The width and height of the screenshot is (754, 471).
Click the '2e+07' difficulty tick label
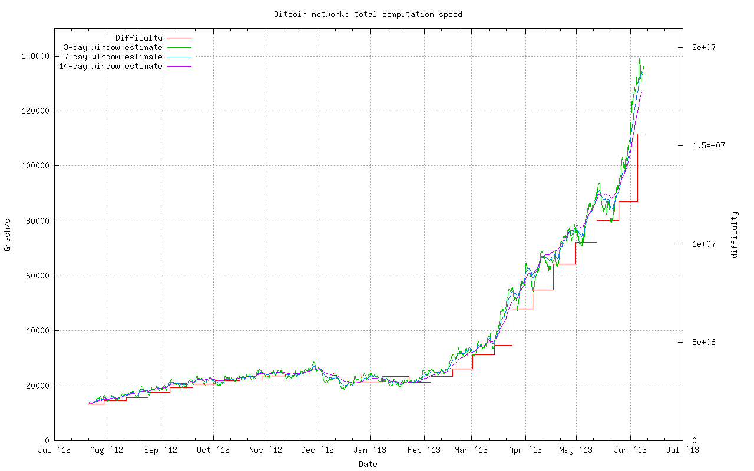[703, 47]
